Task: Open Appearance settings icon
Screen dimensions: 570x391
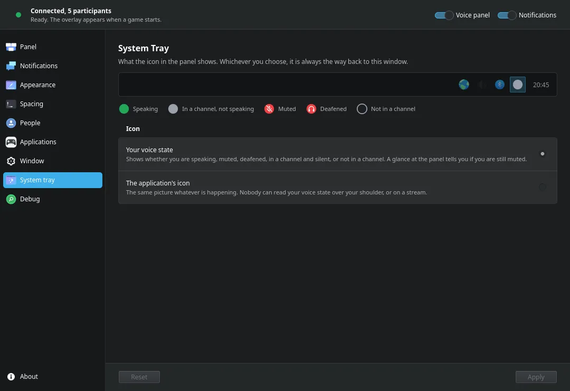Action: coord(11,85)
